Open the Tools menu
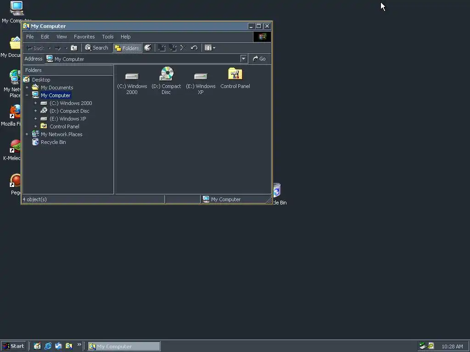Viewport: 470px width, 352px height. (x=107, y=37)
